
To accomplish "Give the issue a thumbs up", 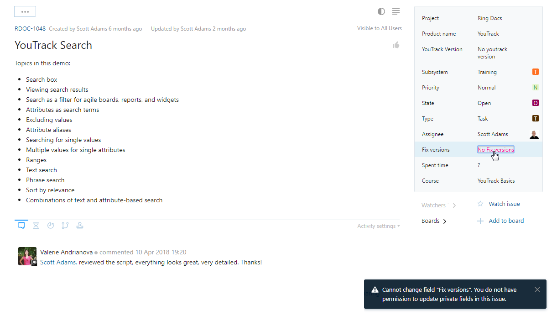I will (396, 45).
